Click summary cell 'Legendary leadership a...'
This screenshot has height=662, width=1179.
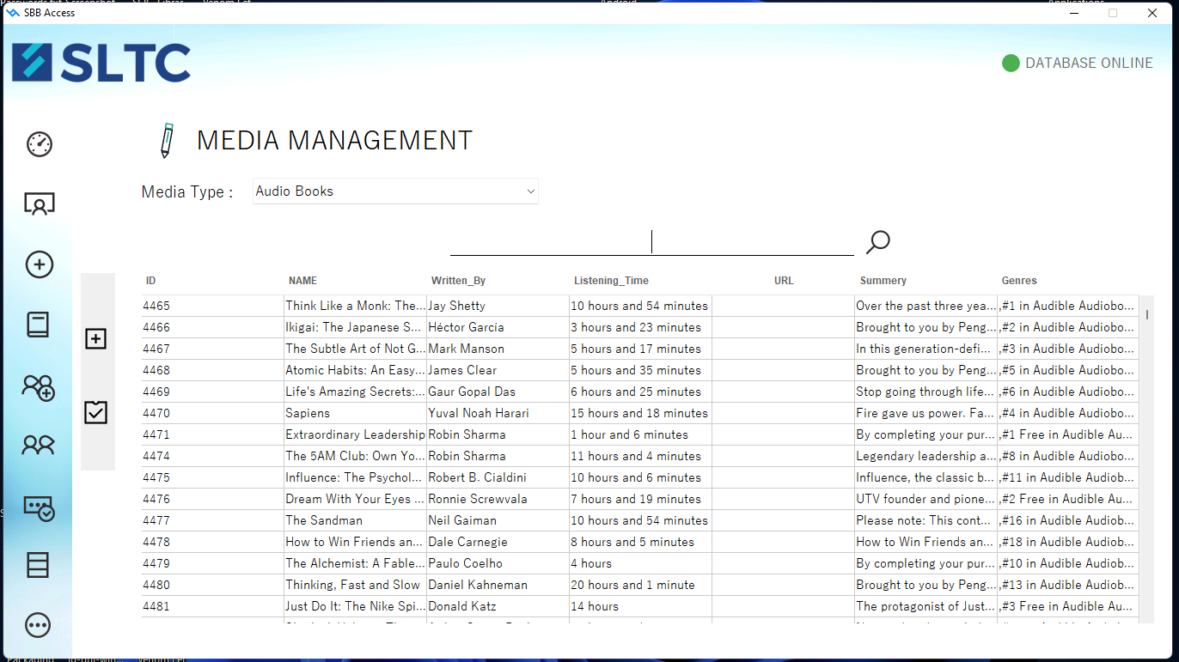coord(926,456)
